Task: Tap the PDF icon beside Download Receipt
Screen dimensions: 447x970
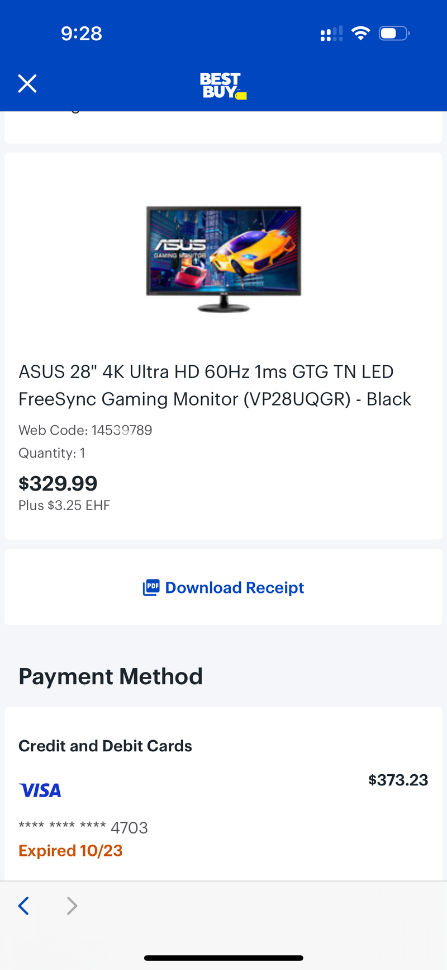Action: pos(151,587)
